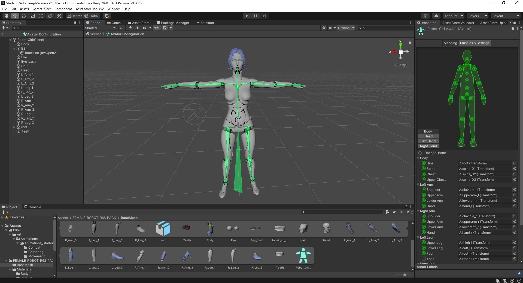Image resolution: width=523 pixels, height=283 pixels.
Task: Click Scenes breadcrumb in Scene view
Action: (x=93, y=34)
